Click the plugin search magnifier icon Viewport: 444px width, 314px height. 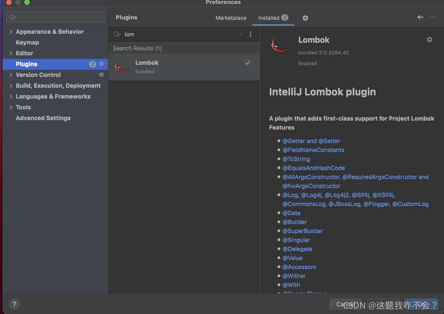pos(117,34)
